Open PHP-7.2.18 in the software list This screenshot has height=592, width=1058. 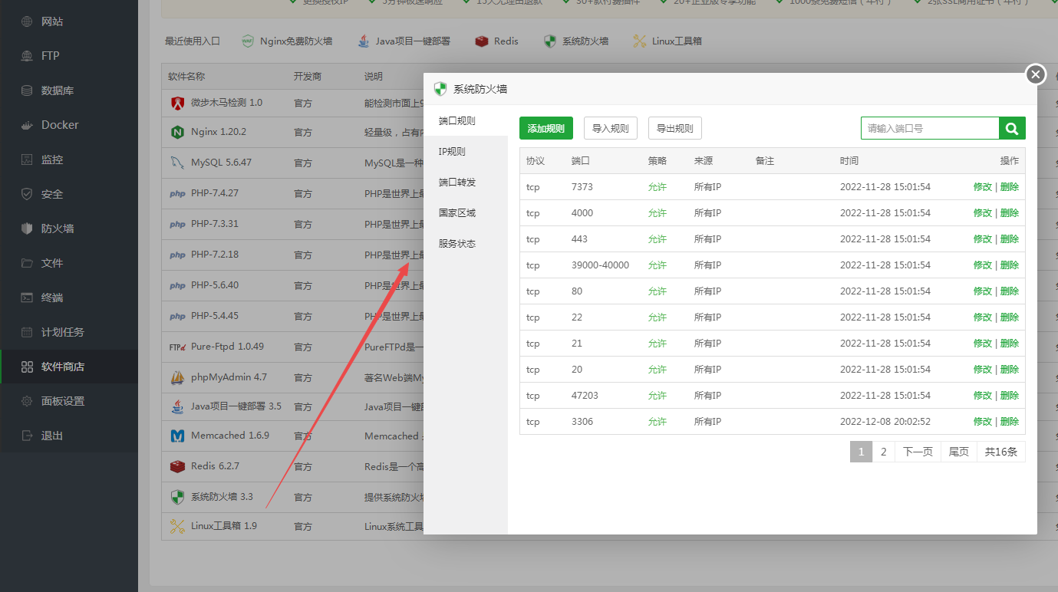tap(215, 255)
